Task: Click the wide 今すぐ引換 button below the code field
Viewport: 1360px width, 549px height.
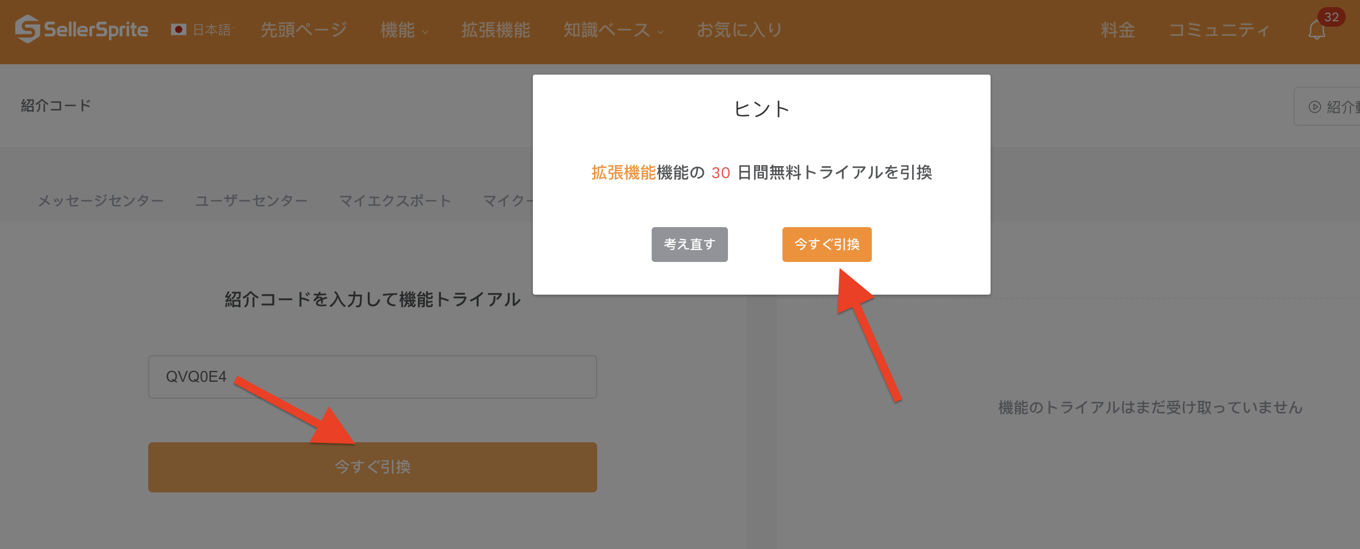Action: coord(372,467)
